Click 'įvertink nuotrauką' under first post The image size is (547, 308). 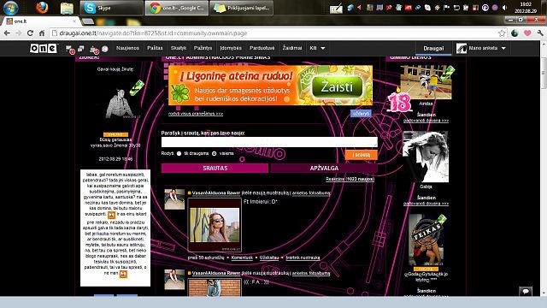click(303, 258)
